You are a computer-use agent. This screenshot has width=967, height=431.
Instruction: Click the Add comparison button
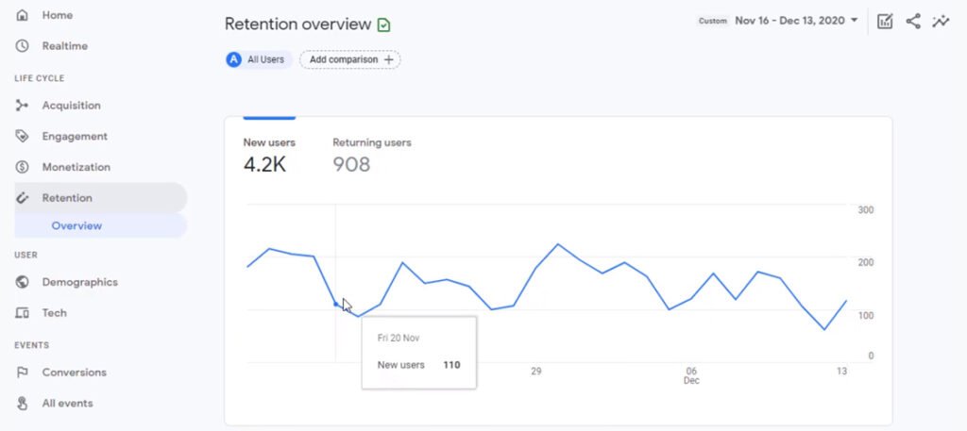350,59
